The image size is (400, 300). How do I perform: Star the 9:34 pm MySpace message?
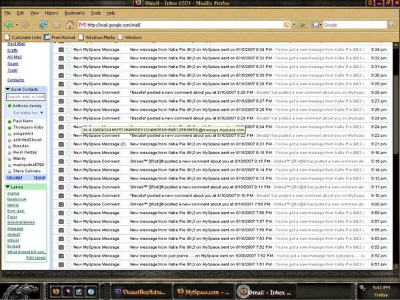[x=69, y=49]
